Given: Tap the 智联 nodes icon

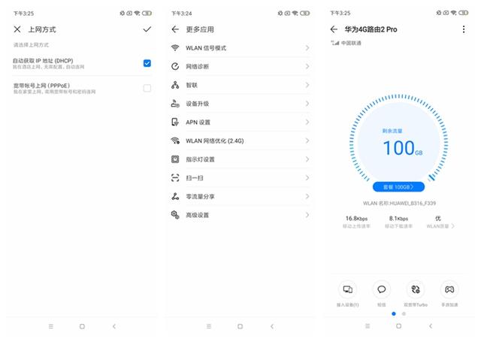Looking at the screenshot, I should [x=175, y=85].
